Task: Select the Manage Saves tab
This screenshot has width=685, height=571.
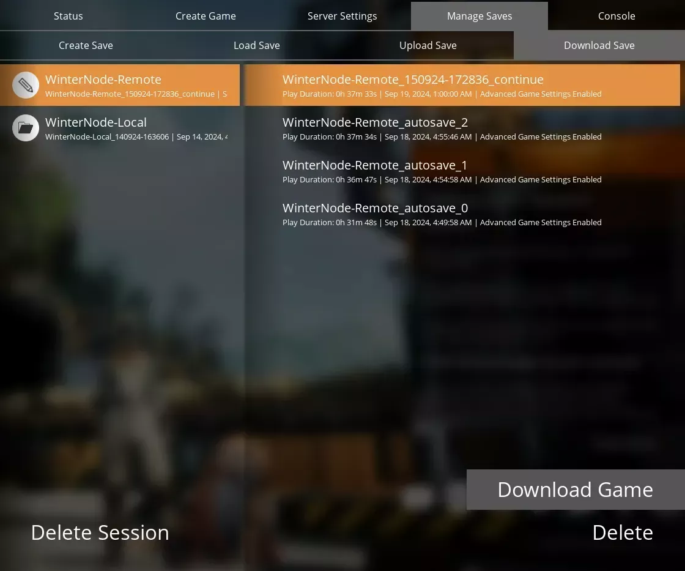Action: point(479,16)
